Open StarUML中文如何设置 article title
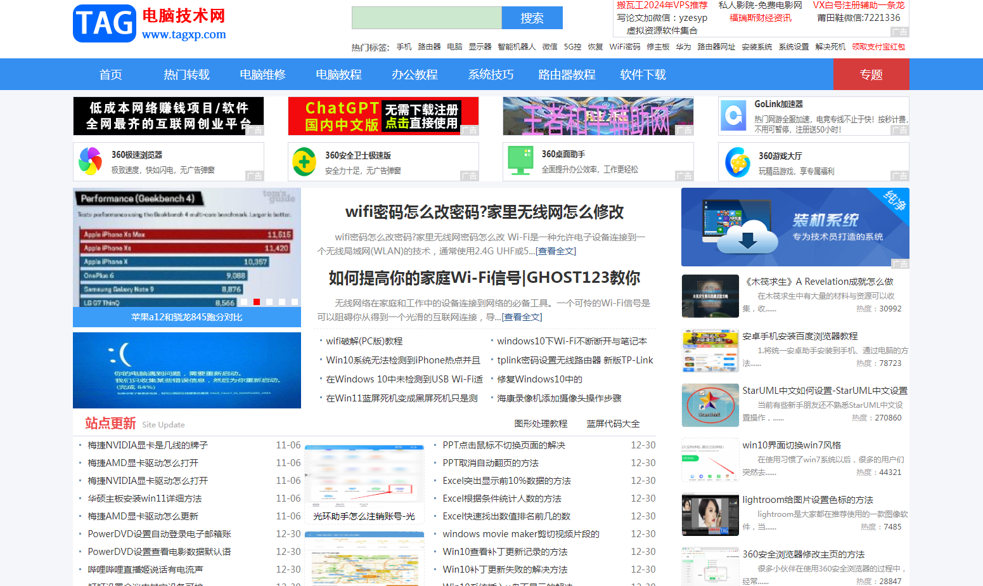This screenshot has height=586, width=983. (x=825, y=391)
